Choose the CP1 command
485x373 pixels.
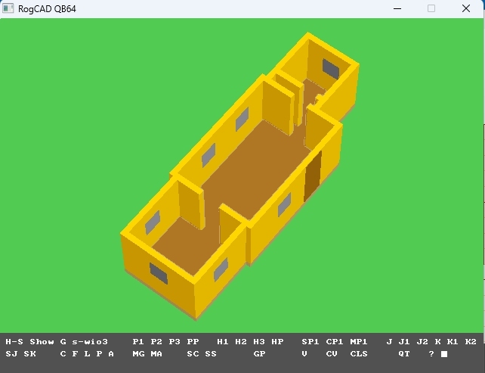(x=335, y=342)
